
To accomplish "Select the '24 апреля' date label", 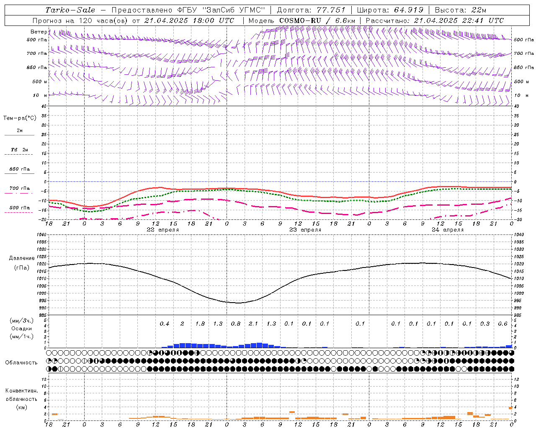I will [448, 230].
